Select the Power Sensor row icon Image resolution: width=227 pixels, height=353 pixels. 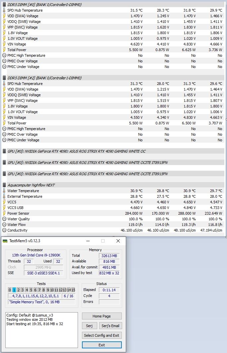4,213
